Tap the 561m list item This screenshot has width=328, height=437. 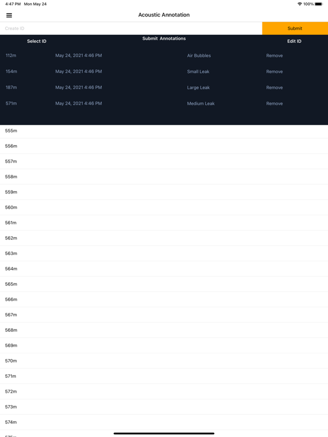(x=164, y=222)
